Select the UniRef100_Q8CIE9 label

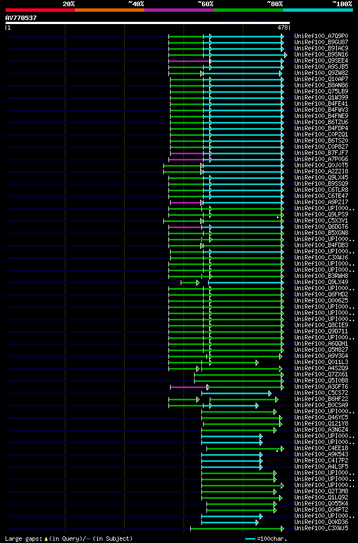[321, 325]
